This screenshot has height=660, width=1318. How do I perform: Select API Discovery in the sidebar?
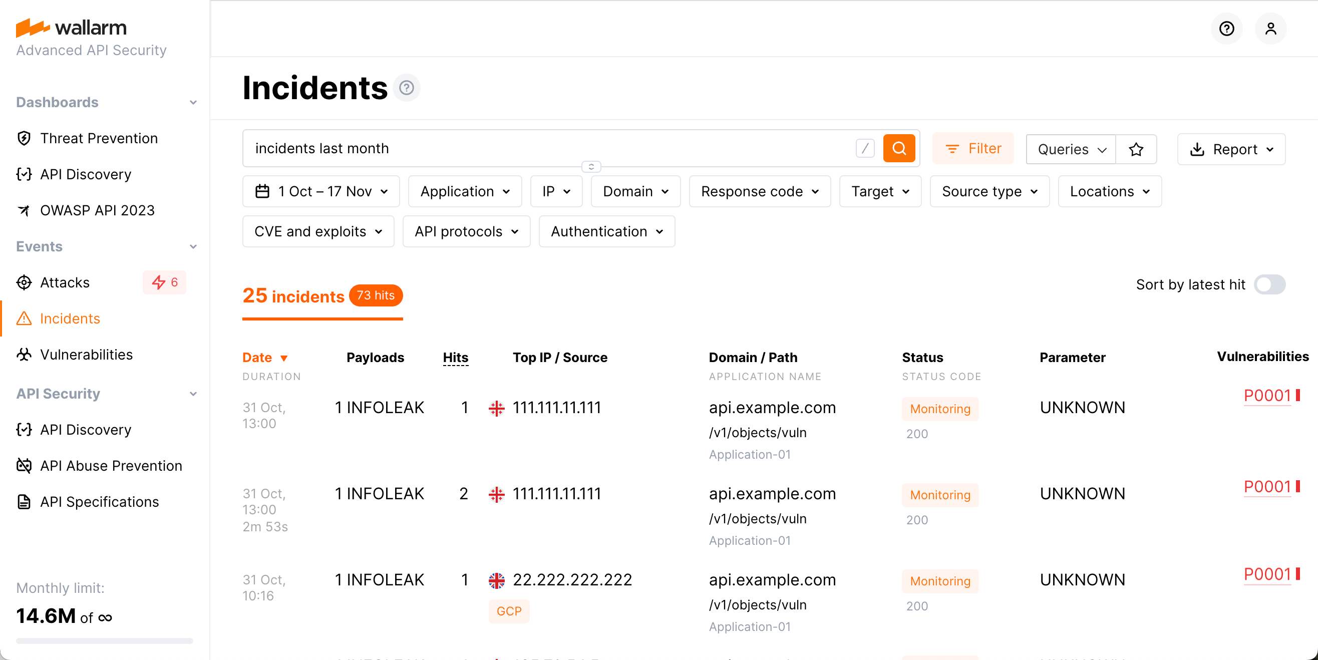(86, 174)
